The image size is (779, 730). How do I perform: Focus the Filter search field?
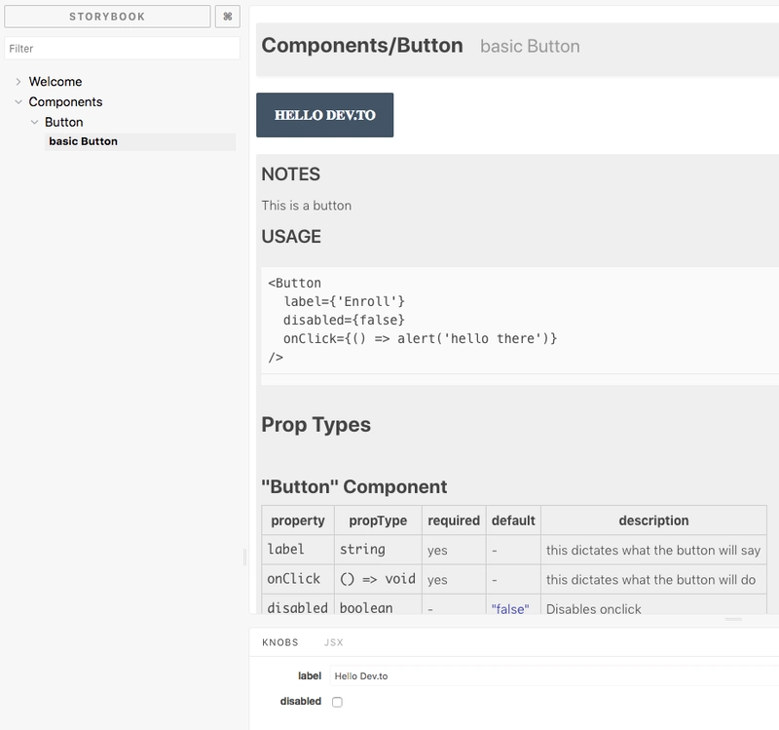[122, 48]
